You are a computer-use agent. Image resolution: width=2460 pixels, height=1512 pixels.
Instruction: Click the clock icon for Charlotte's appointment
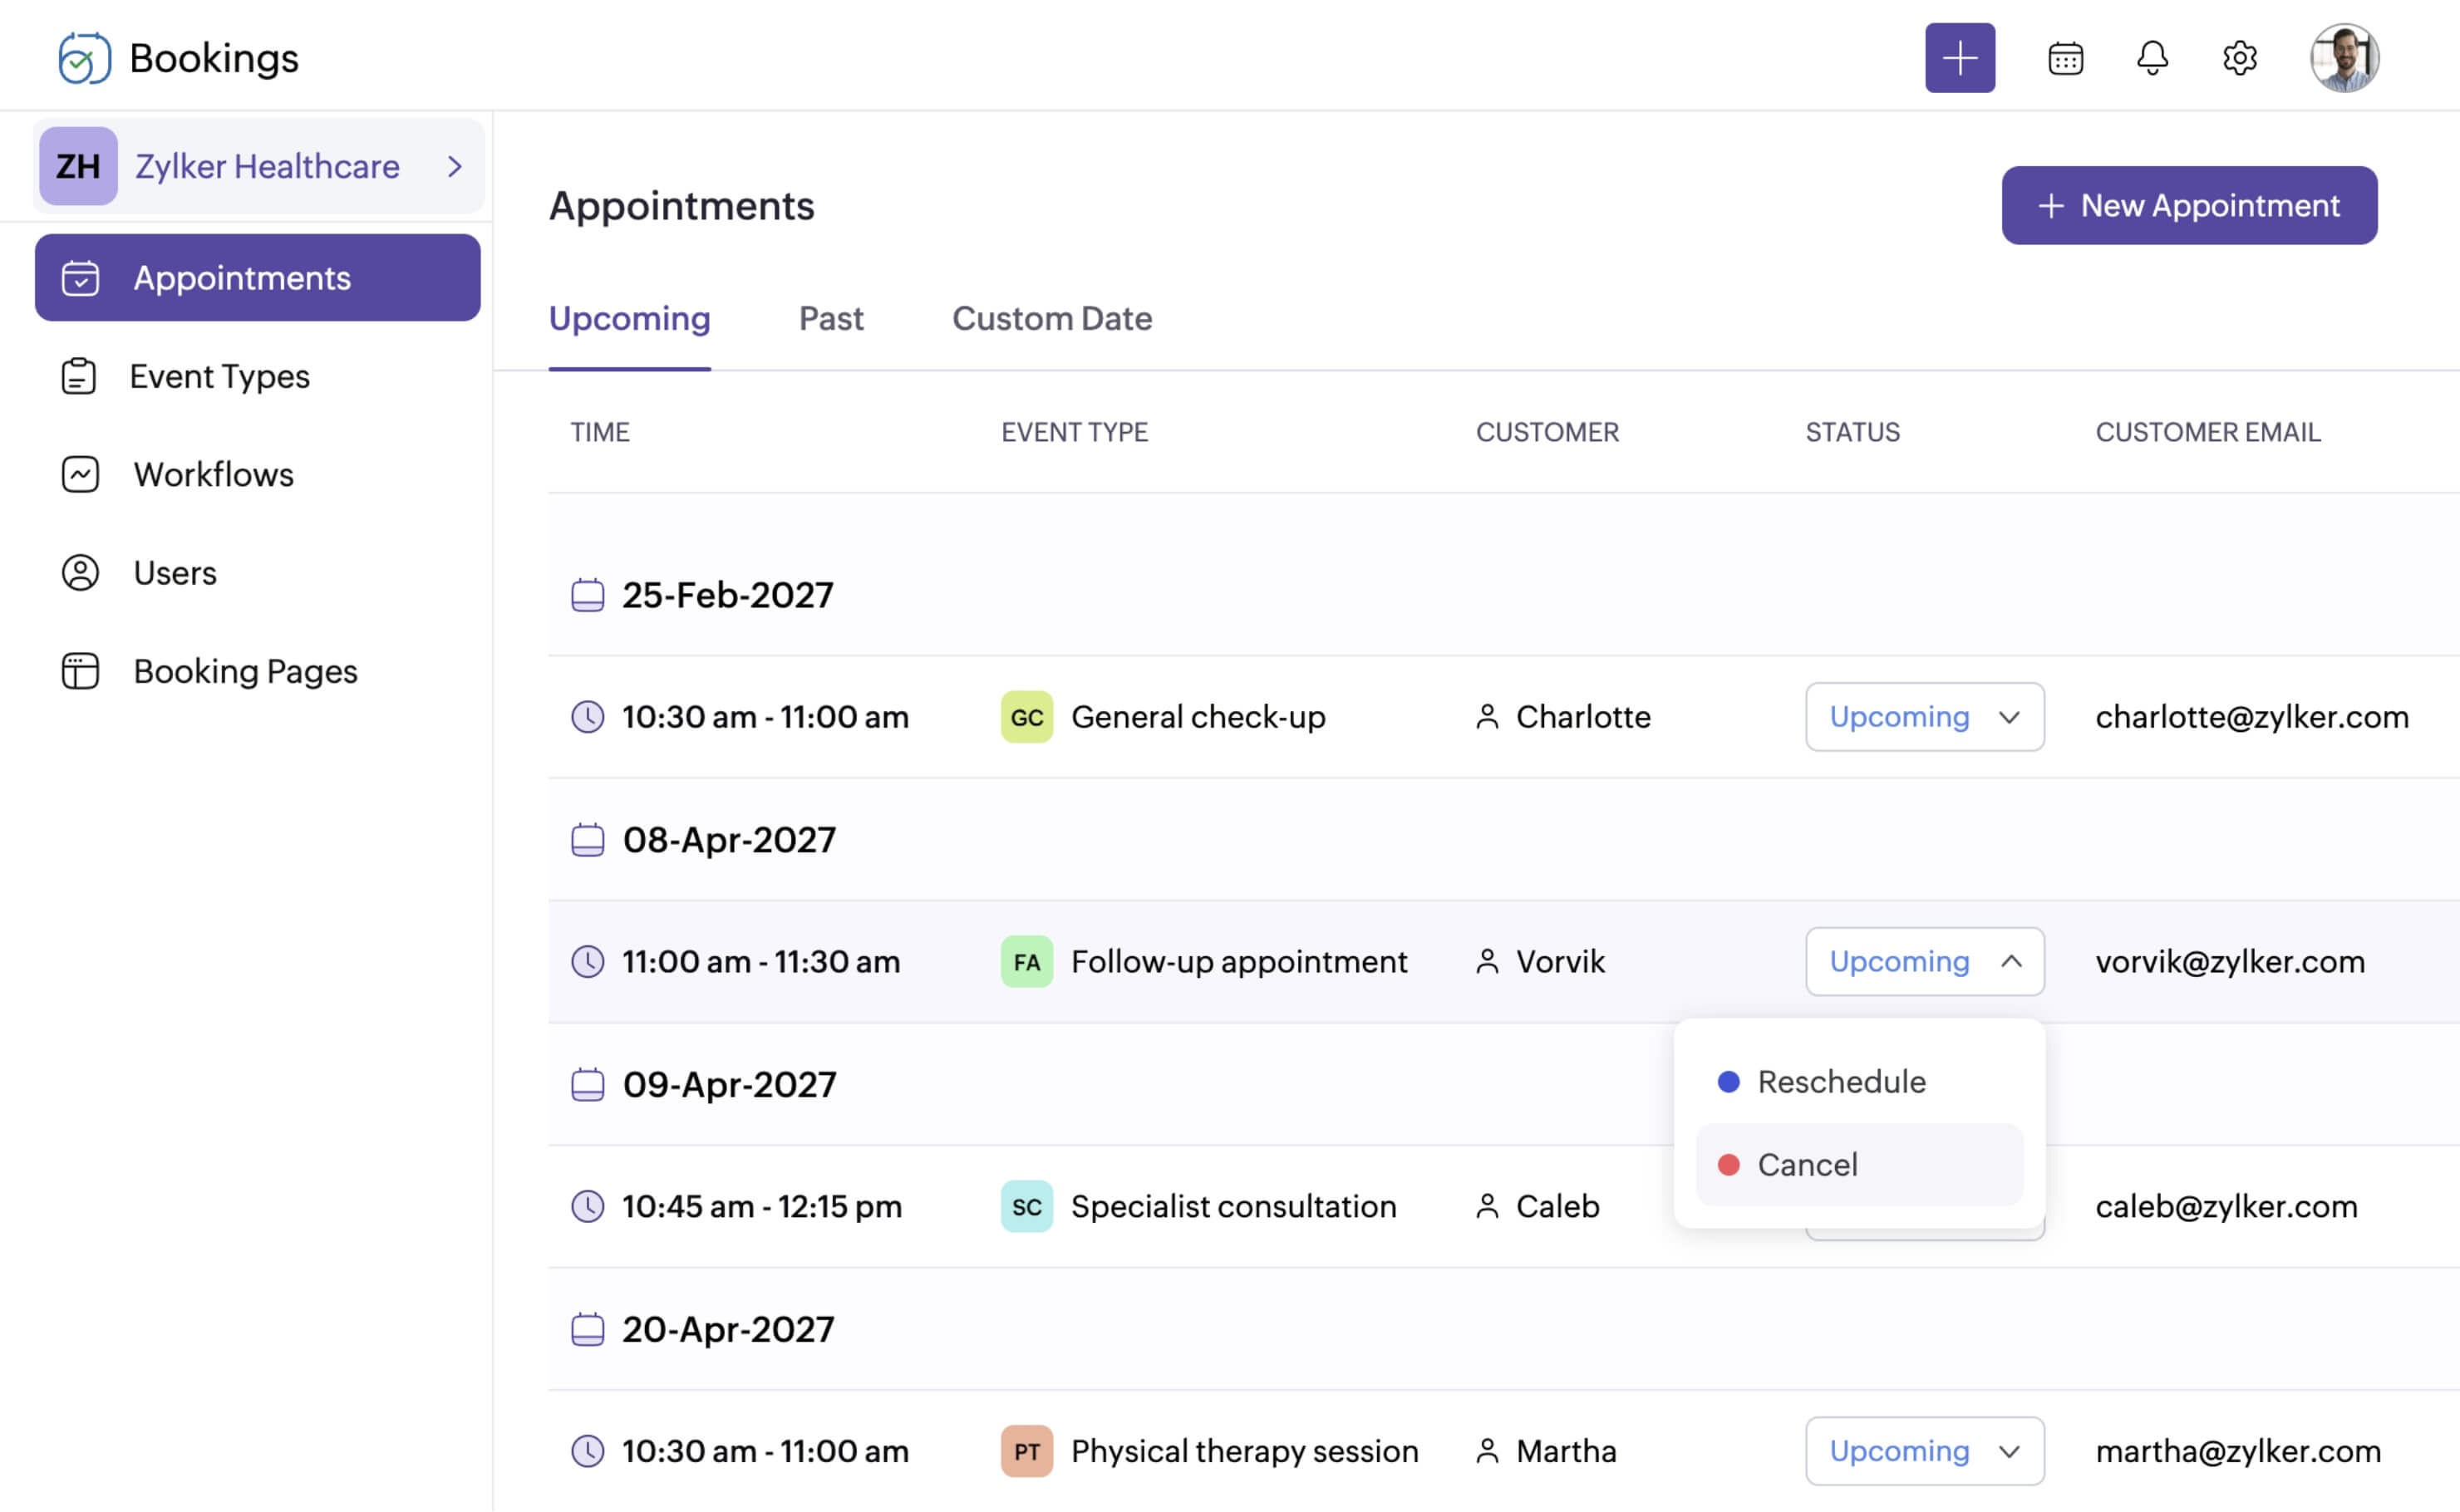pos(588,717)
